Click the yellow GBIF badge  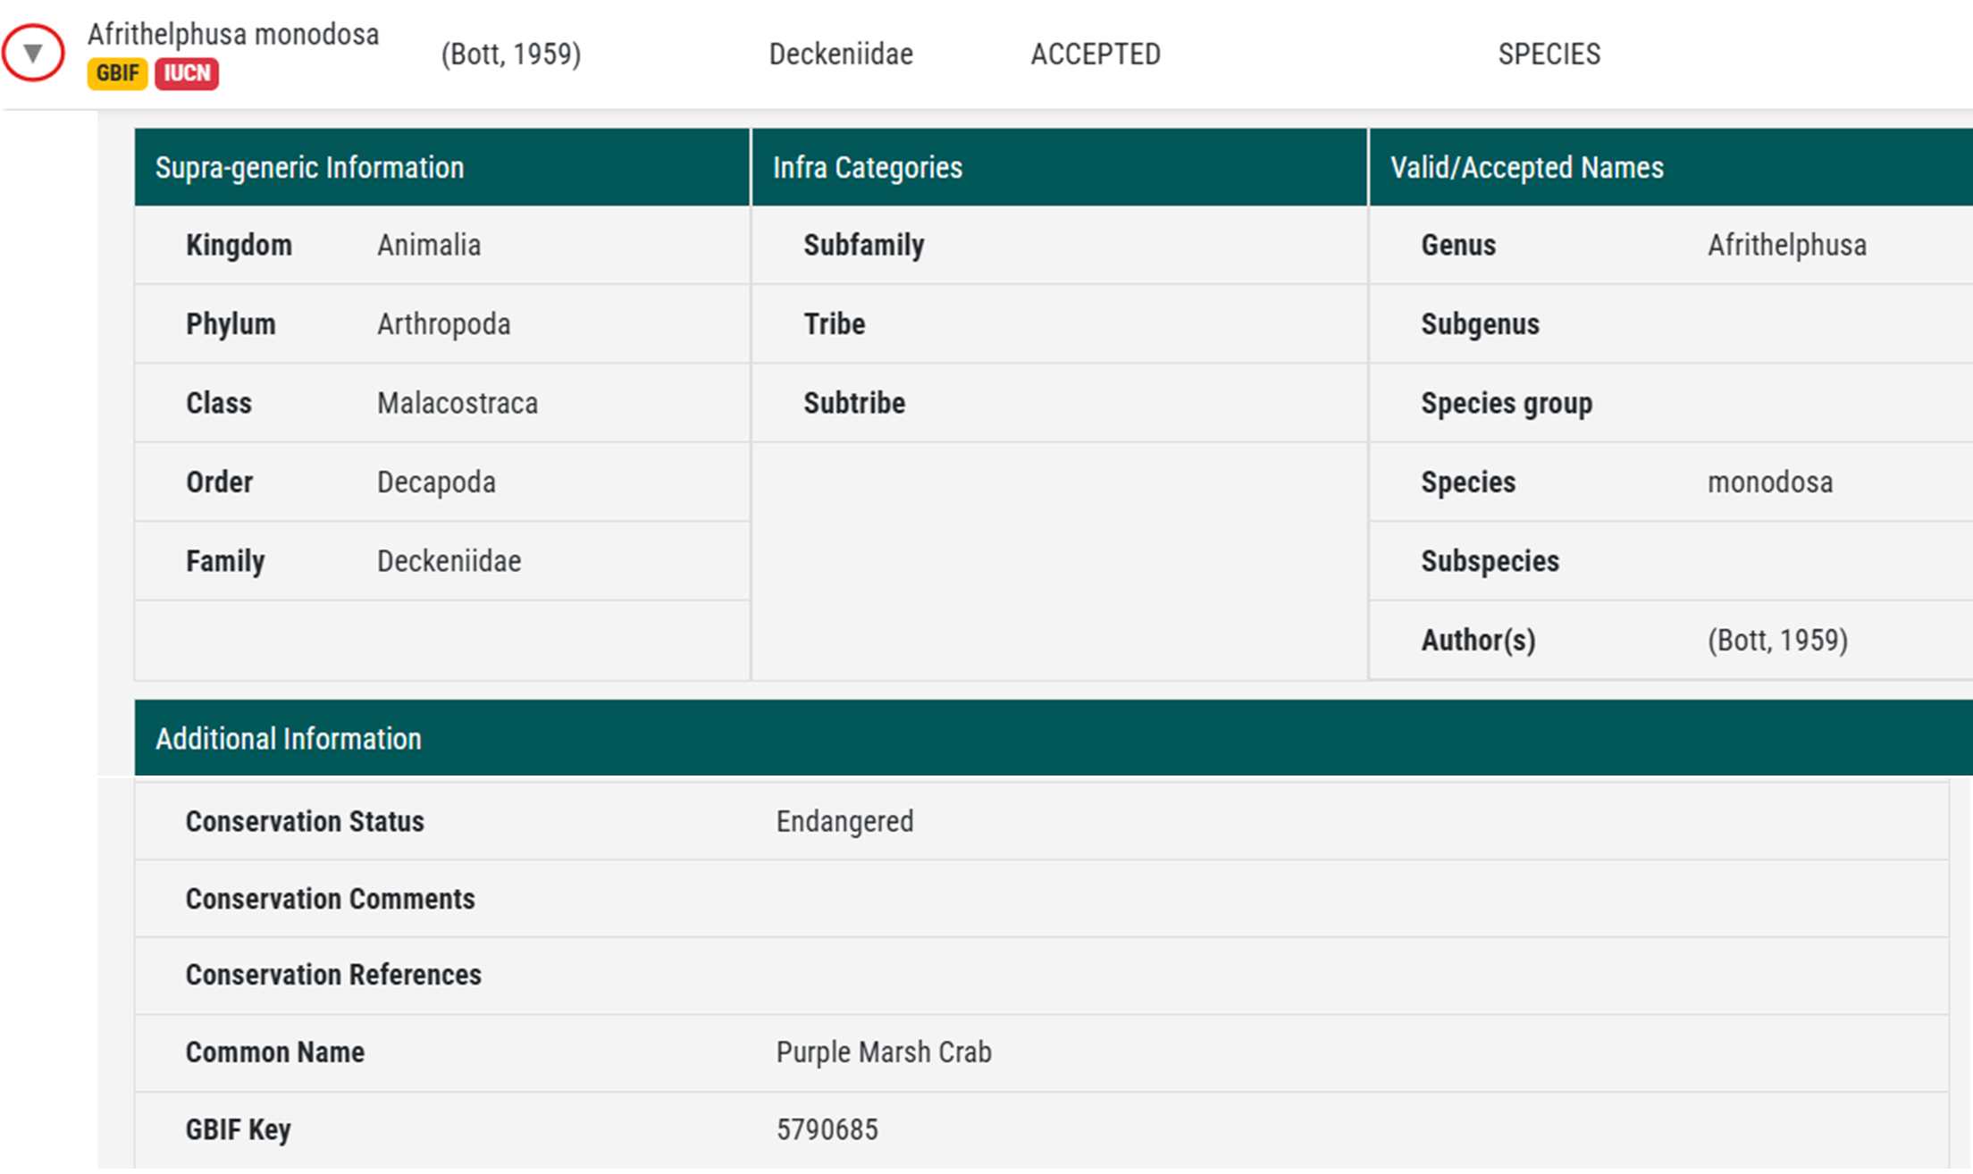coord(117,73)
